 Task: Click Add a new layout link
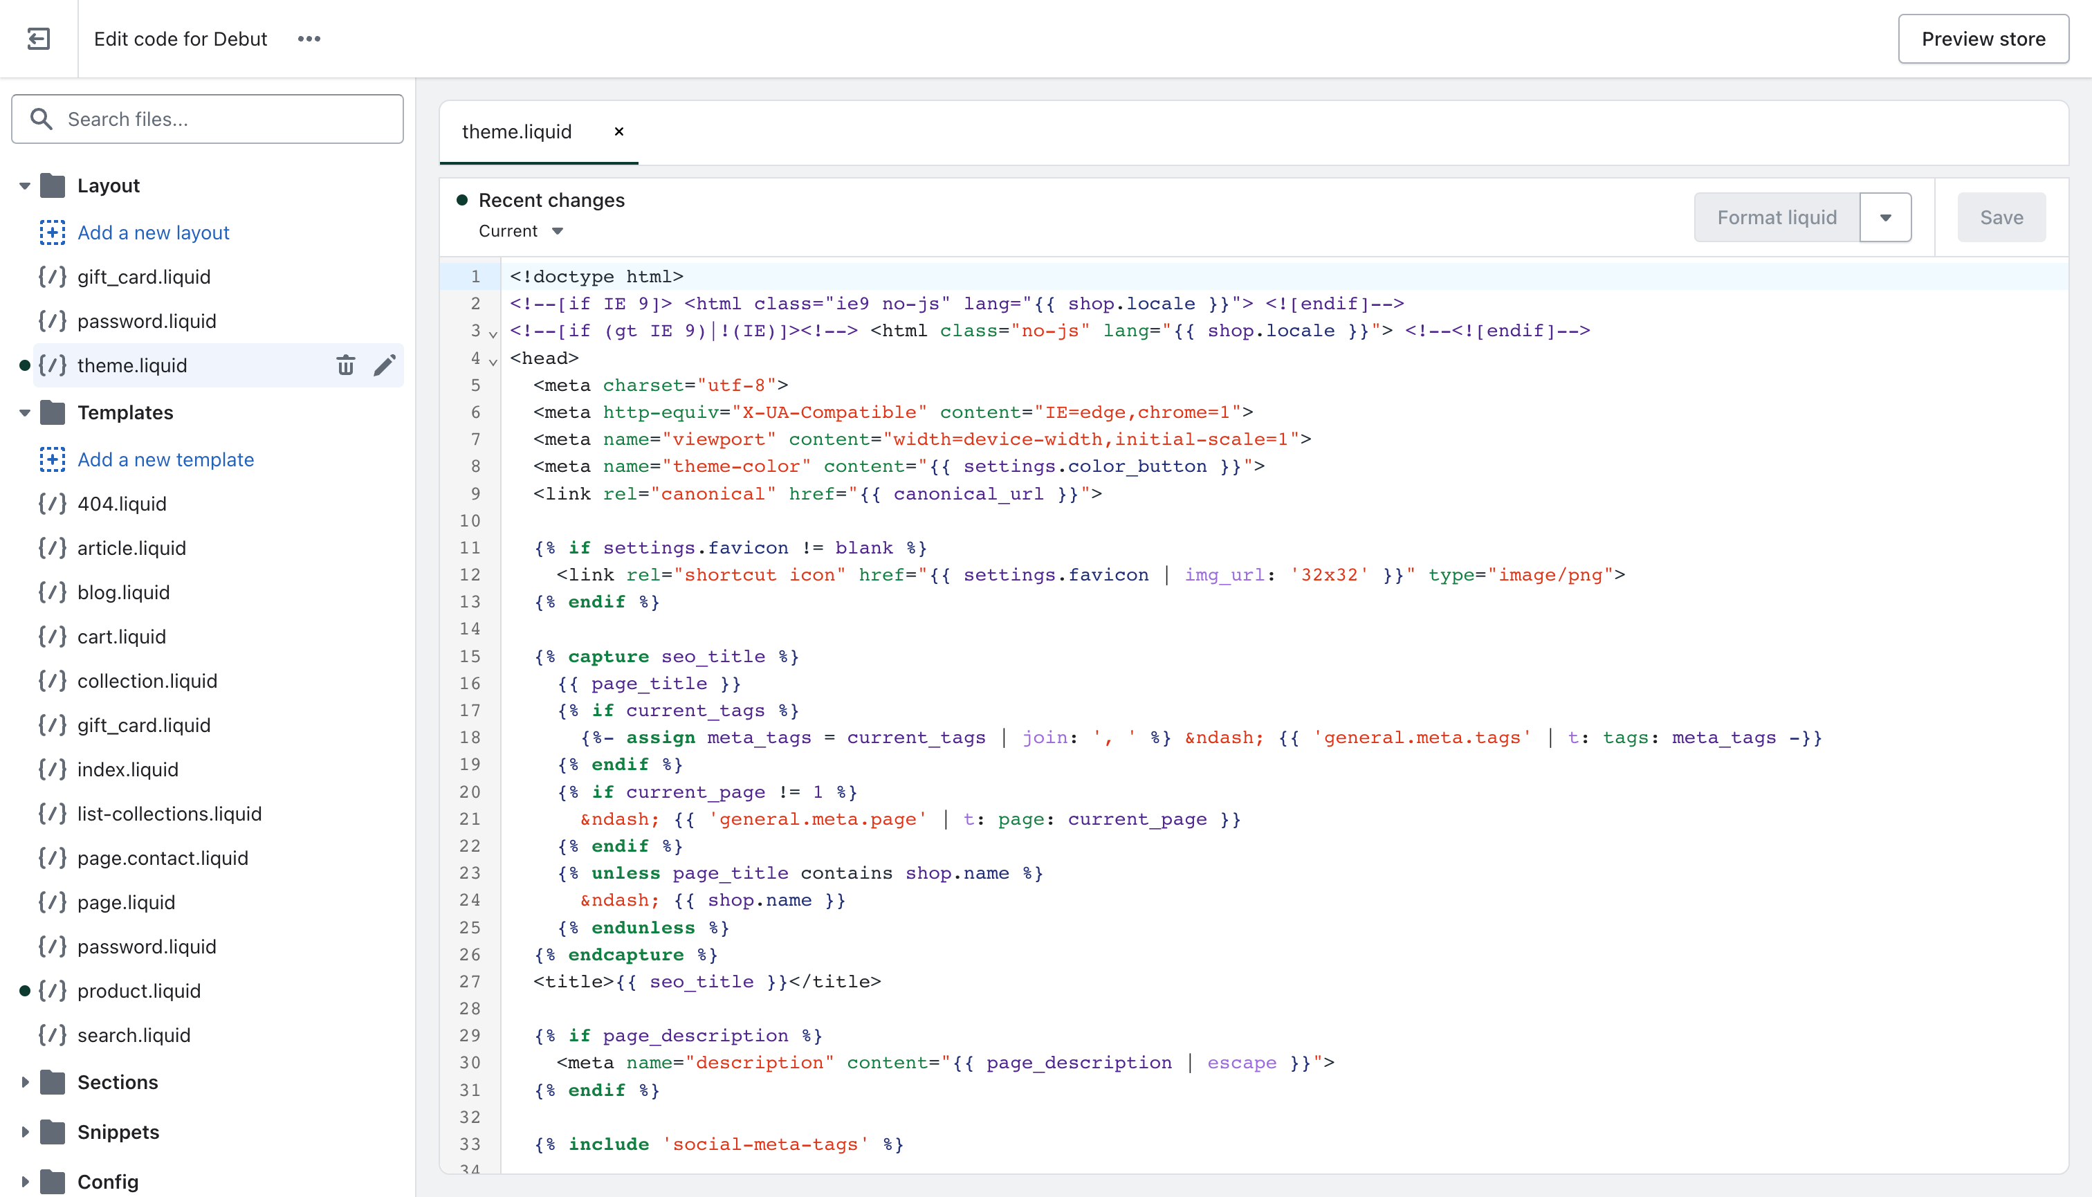point(154,232)
